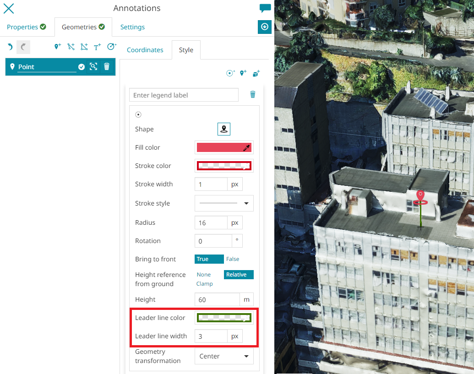
Task: Open the comments speech bubble
Action: click(265, 8)
